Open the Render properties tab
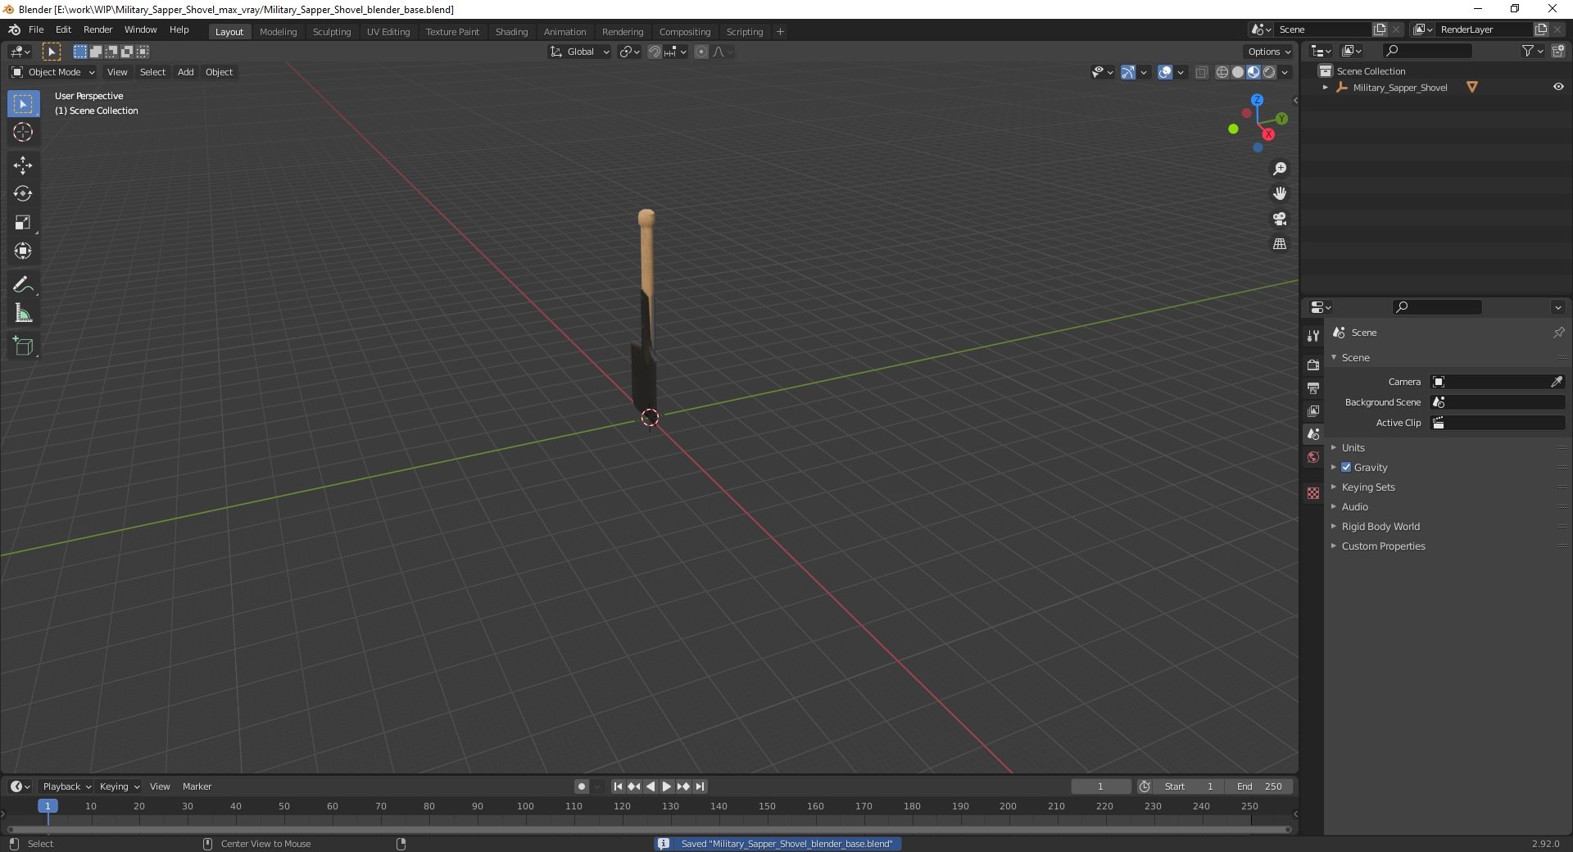This screenshot has width=1573, height=852. tap(1313, 365)
